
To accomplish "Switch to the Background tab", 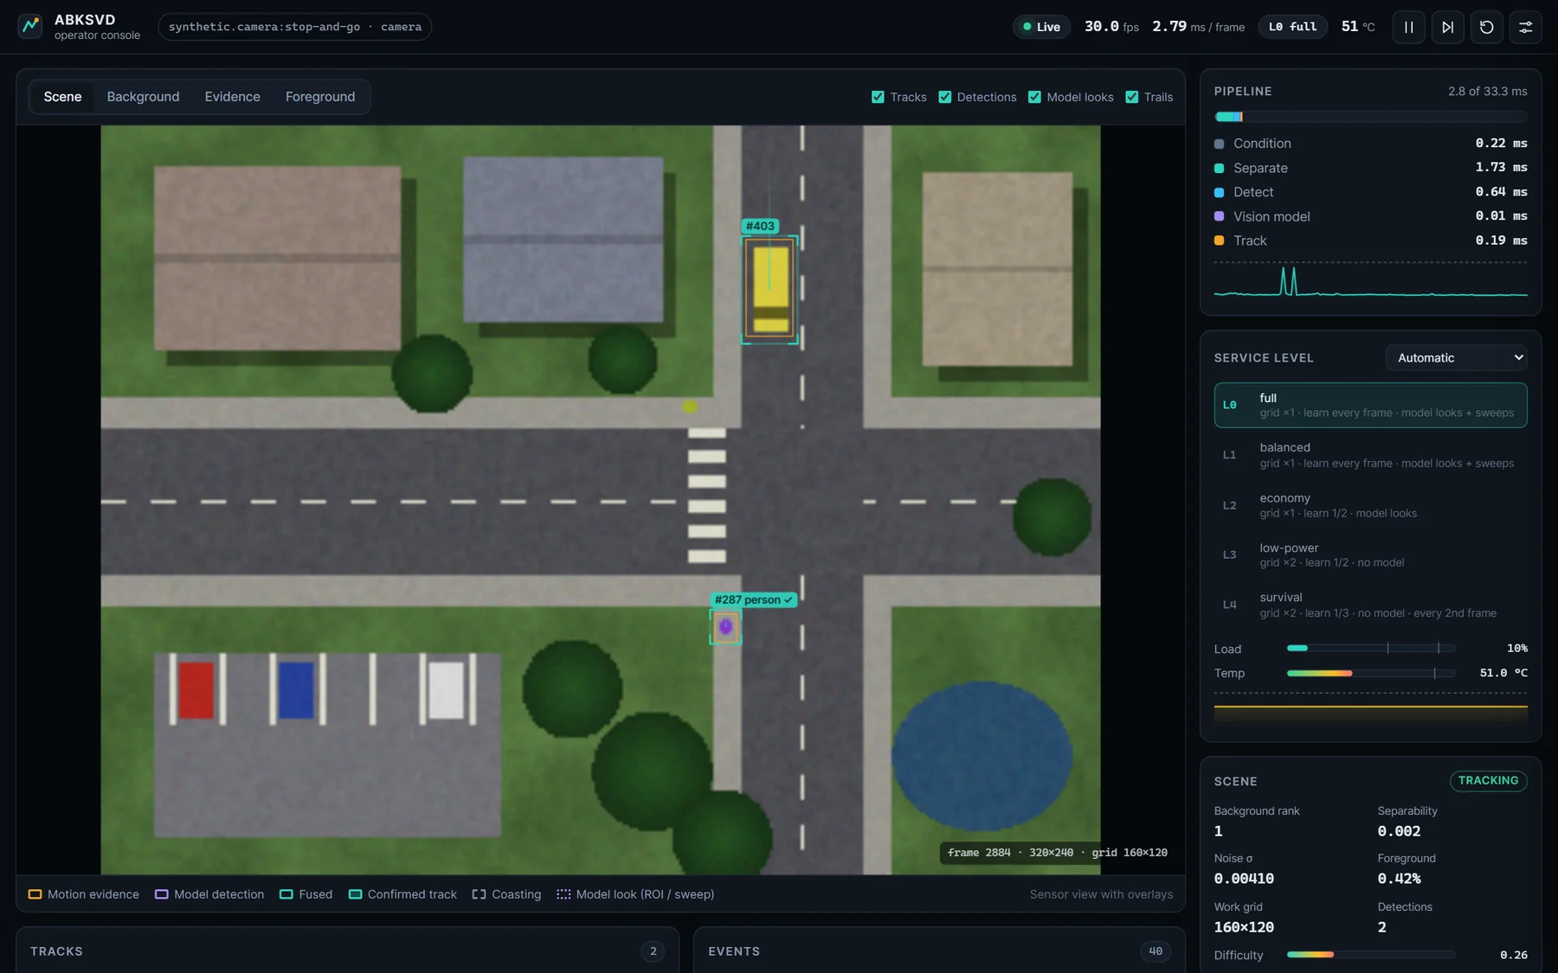I will [143, 97].
